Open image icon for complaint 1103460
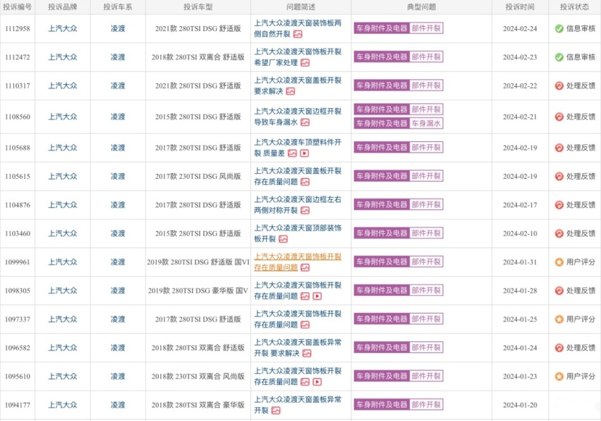 click(284, 239)
